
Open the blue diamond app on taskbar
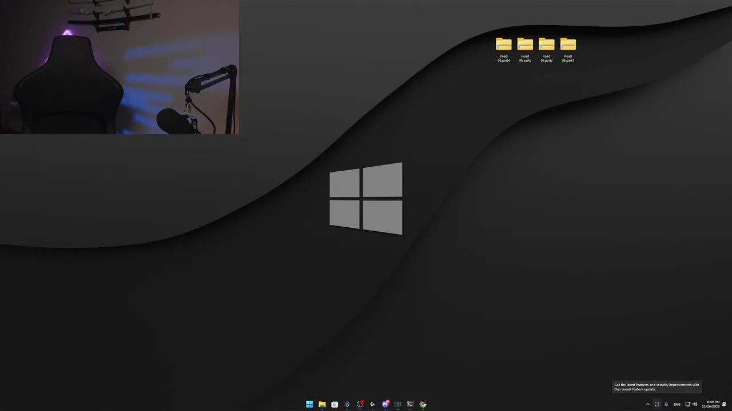tap(347, 404)
